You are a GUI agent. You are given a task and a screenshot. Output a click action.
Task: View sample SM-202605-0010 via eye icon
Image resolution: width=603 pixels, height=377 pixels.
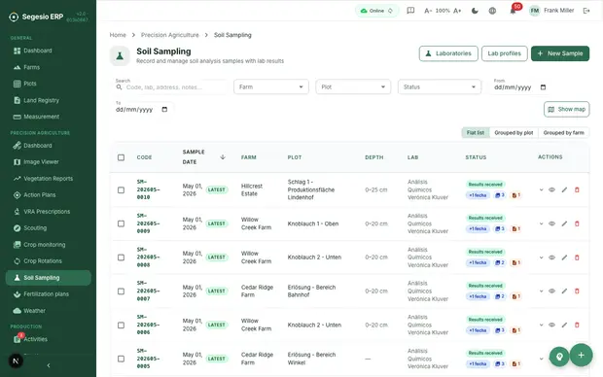point(551,189)
